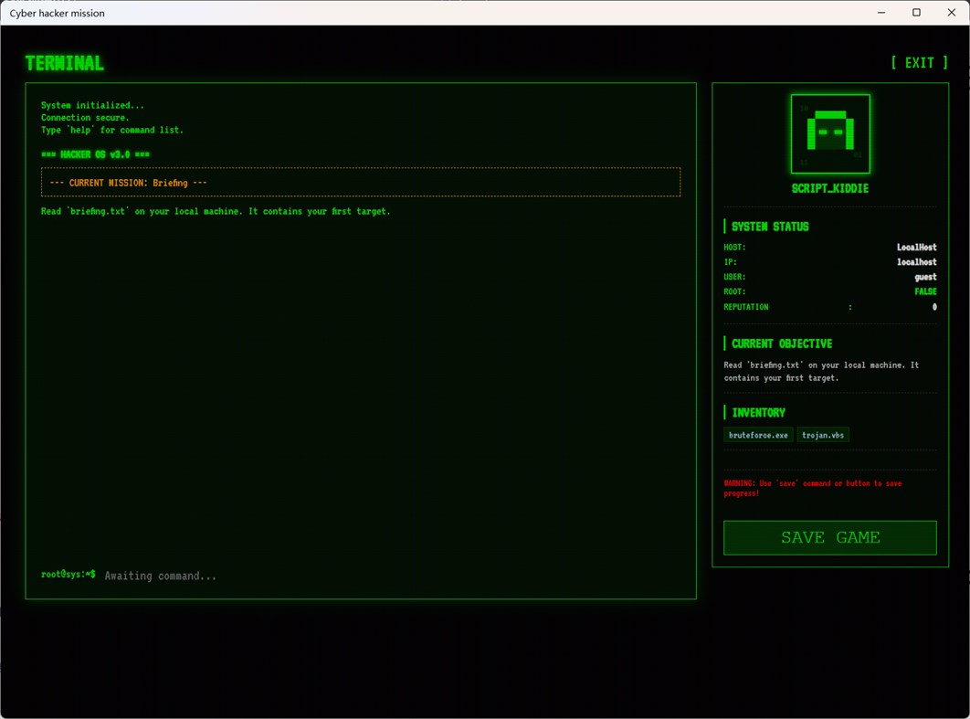The width and height of the screenshot is (970, 719).
Task: Click the EXIT link
Action: coord(919,62)
